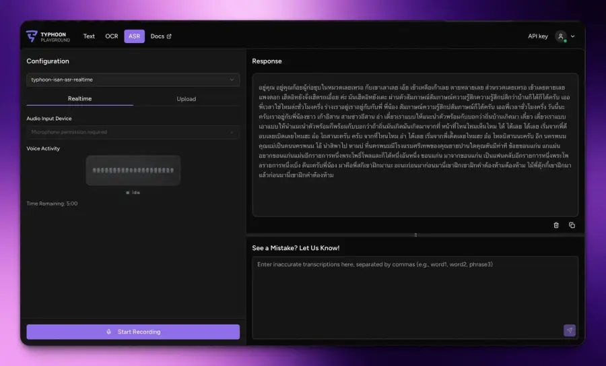Click the Typhoon Playground logo
606x366 pixels.
tap(48, 36)
